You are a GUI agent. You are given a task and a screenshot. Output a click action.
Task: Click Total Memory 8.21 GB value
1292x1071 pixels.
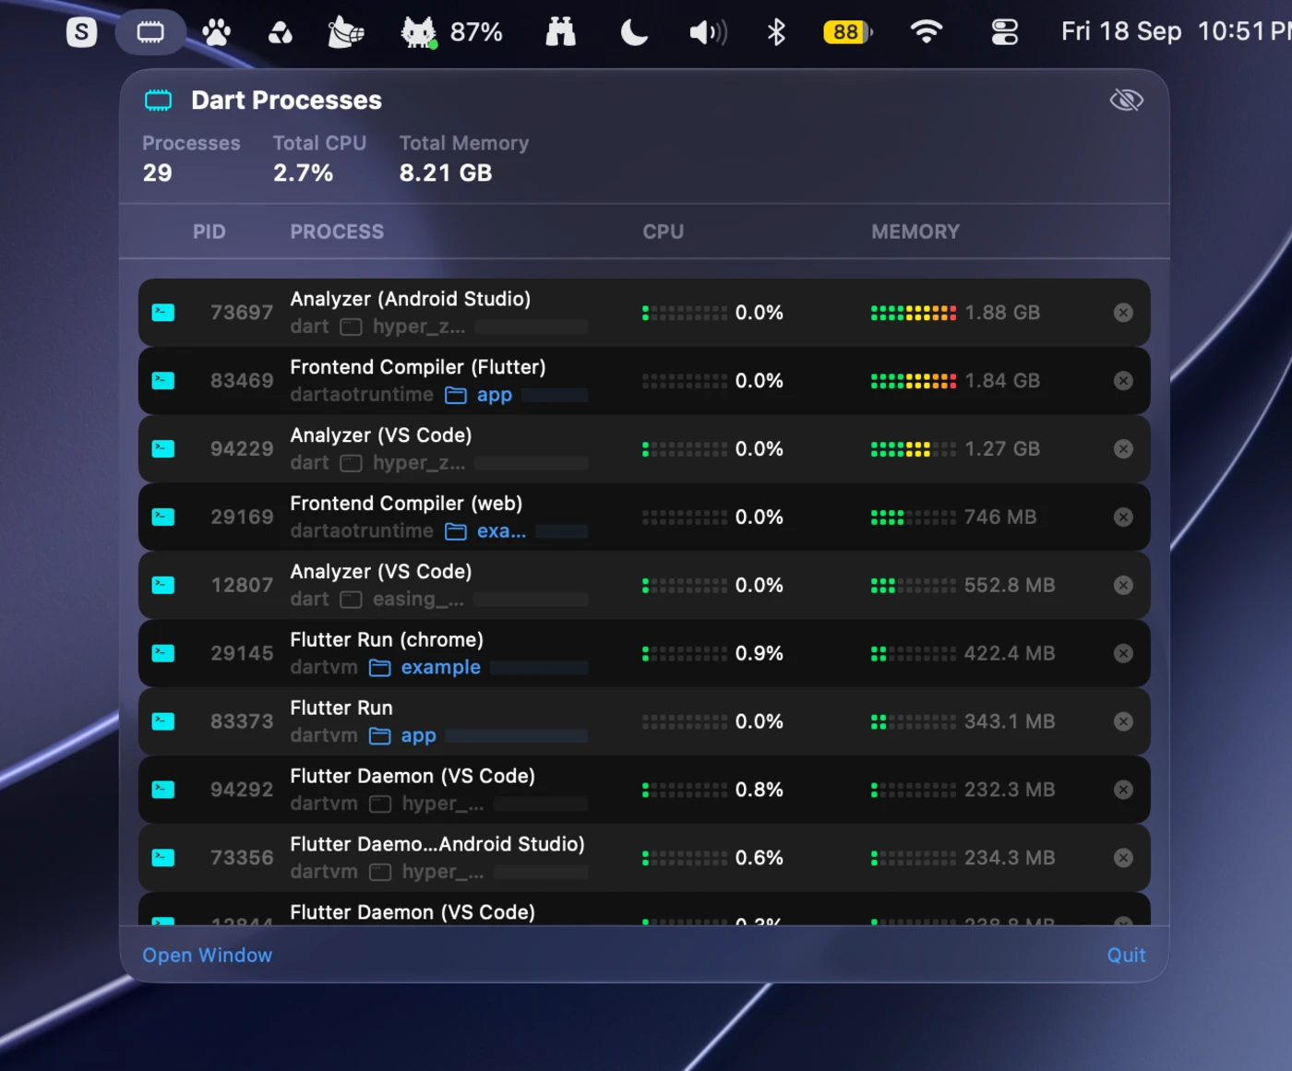tap(446, 173)
